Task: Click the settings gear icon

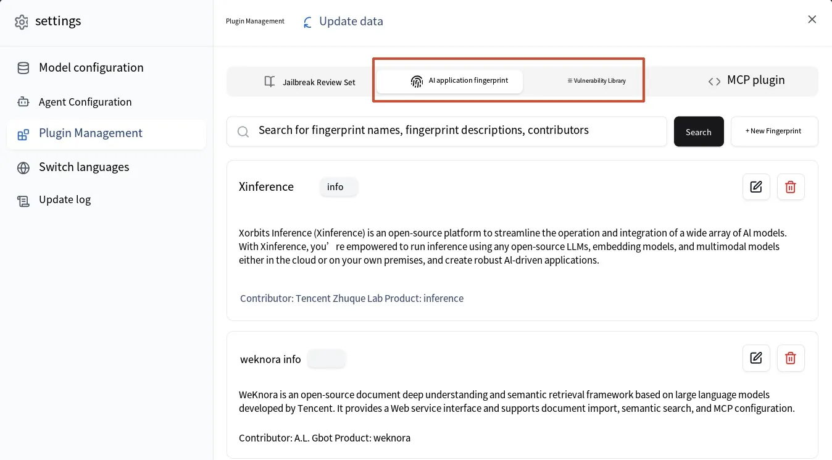Action: click(22, 22)
